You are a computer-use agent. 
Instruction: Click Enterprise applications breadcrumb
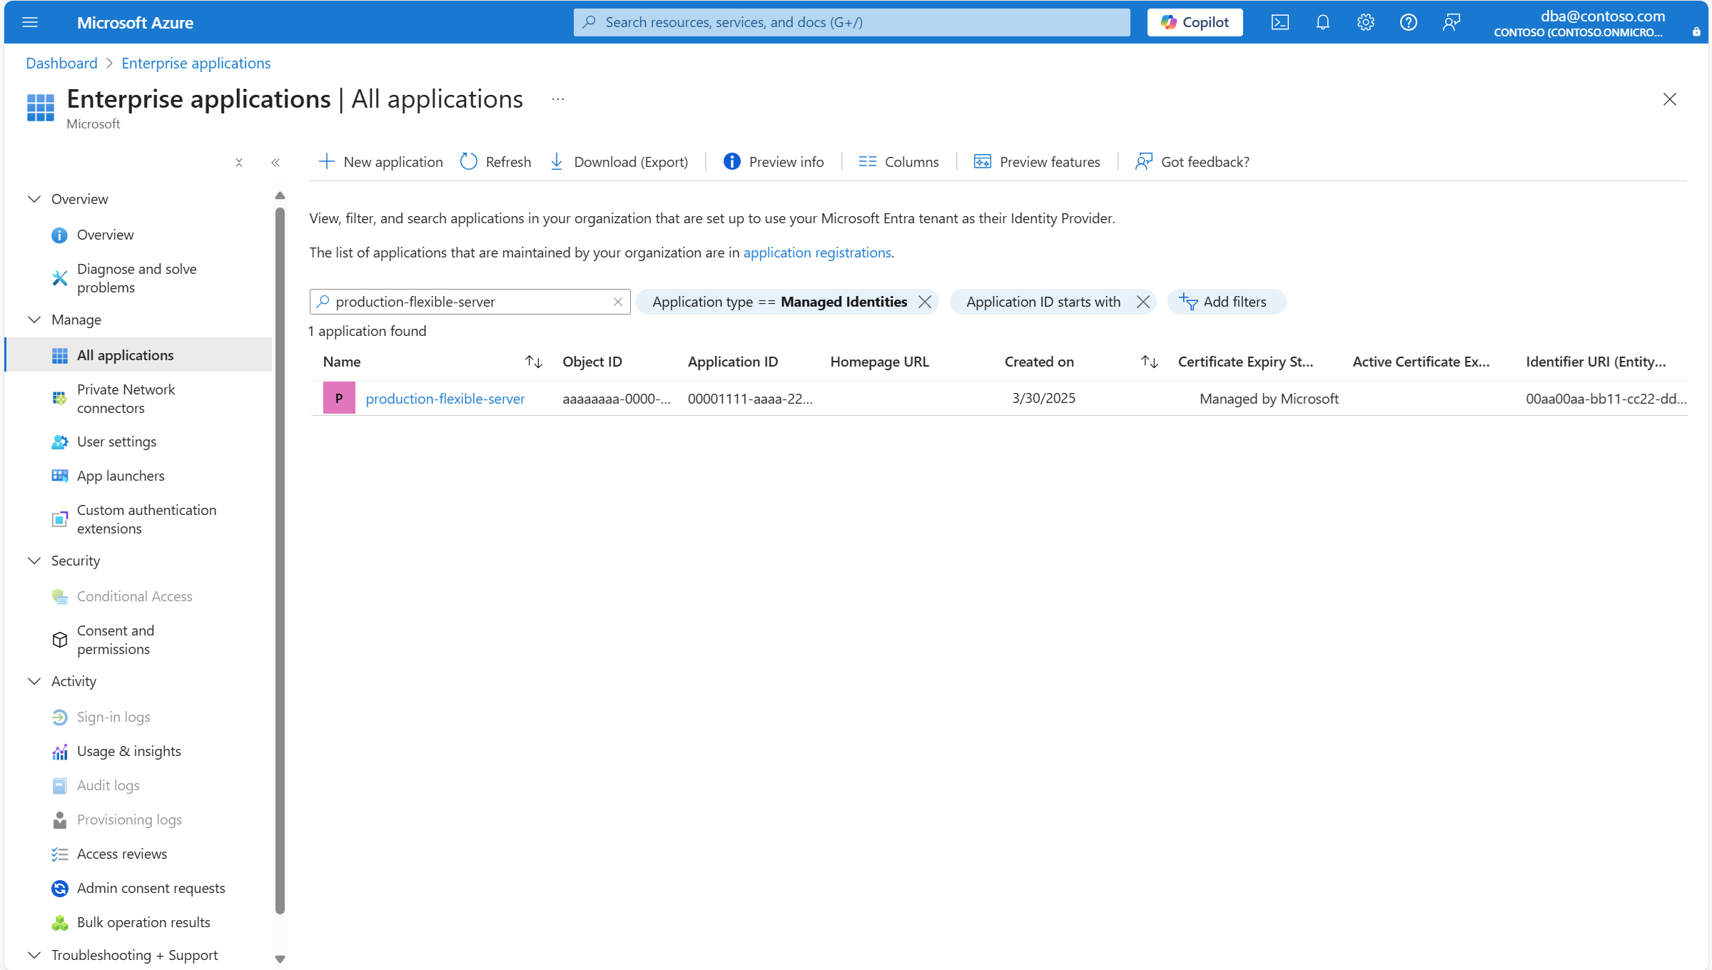click(x=196, y=63)
